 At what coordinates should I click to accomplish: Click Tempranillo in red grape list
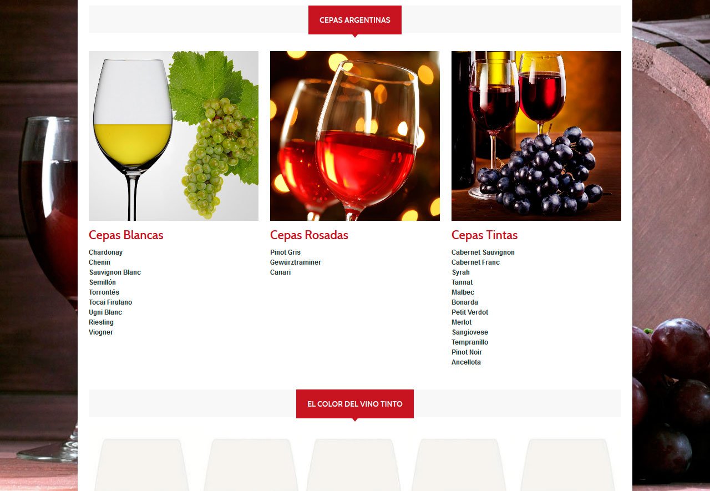pyautogui.click(x=470, y=342)
